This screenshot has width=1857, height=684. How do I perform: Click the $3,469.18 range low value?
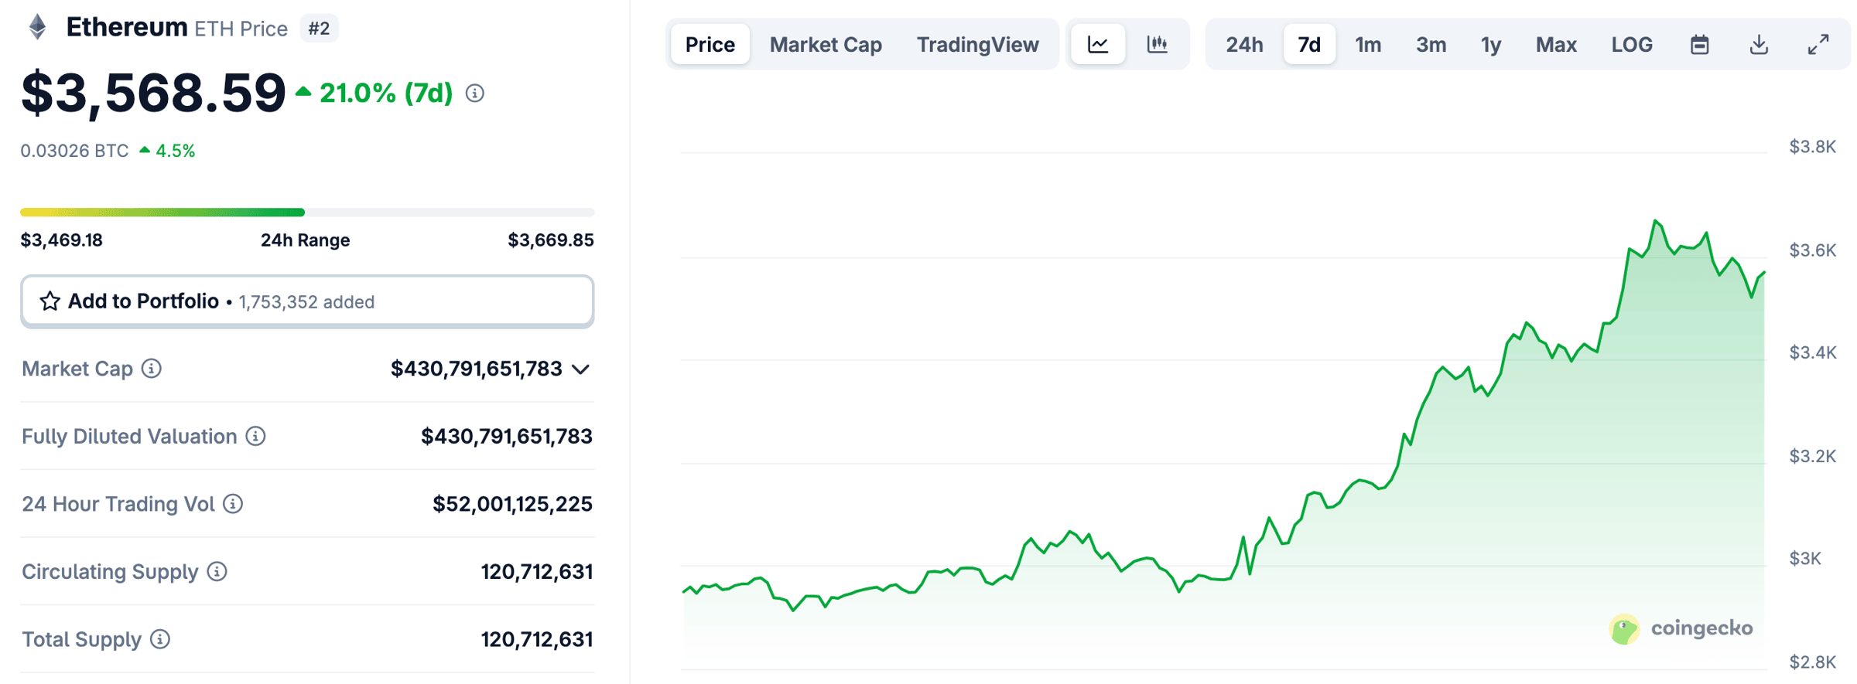61,240
